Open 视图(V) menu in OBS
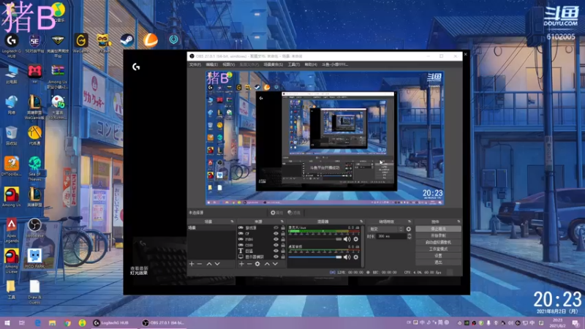585x329 pixels. click(x=229, y=64)
